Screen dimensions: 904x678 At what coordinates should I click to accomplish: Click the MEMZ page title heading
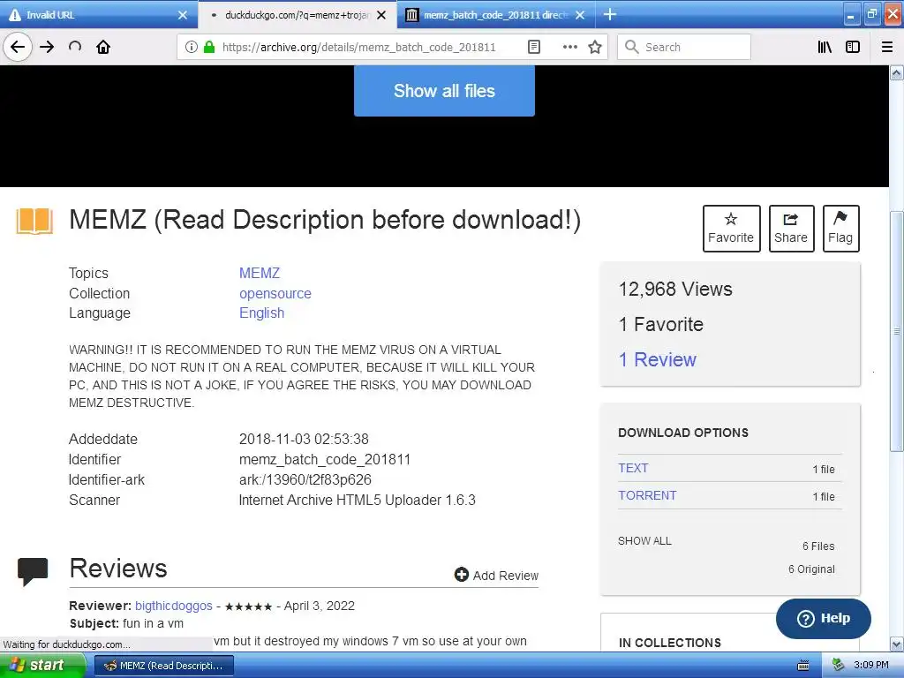(325, 220)
